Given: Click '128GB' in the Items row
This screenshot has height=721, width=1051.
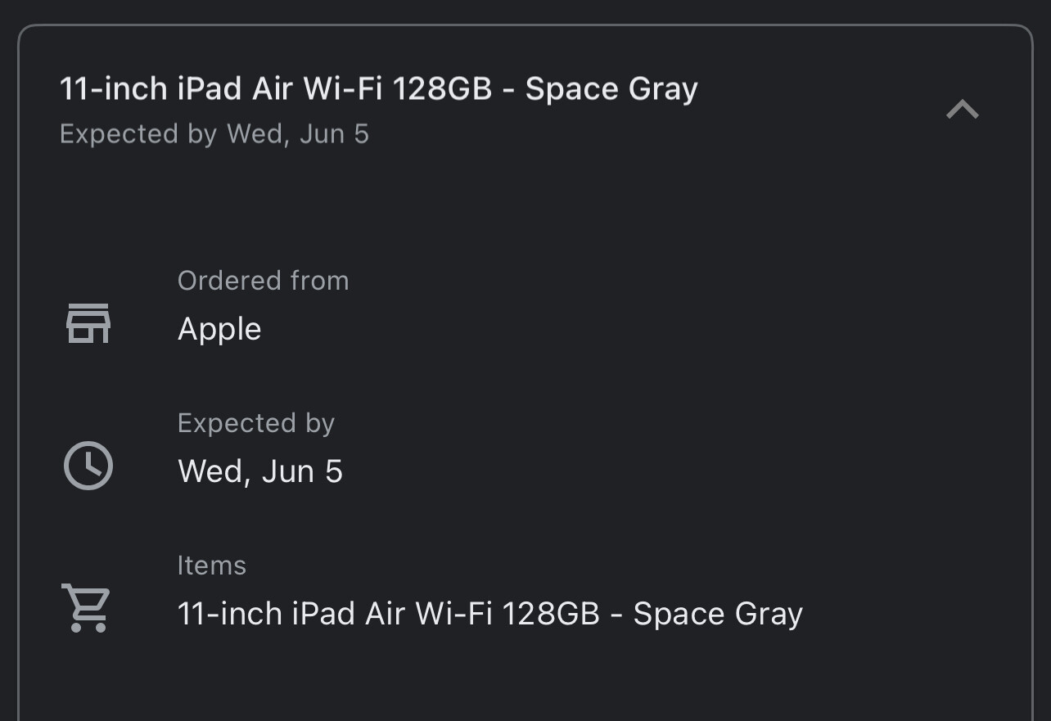Looking at the screenshot, I should coord(551,614).
